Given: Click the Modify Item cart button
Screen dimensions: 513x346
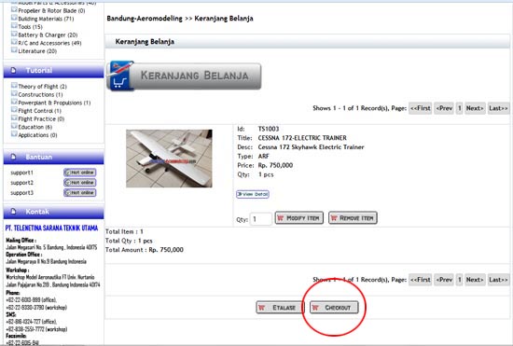Looking at the screenshot, I should (299, 218).
